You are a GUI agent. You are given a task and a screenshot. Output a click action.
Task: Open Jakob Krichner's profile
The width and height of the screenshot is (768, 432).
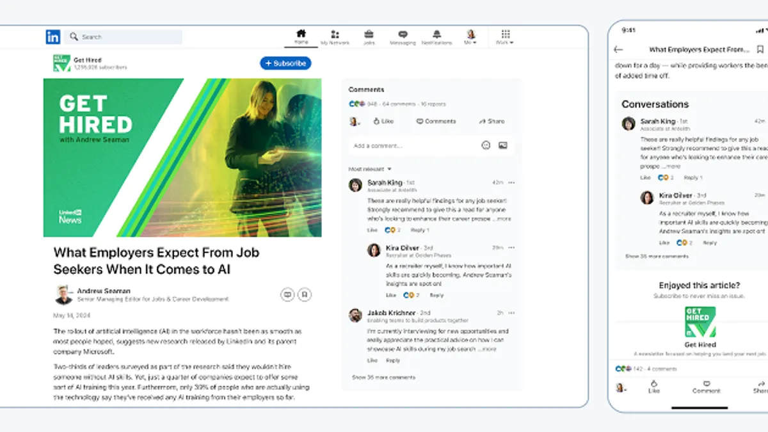pos(390,313)
